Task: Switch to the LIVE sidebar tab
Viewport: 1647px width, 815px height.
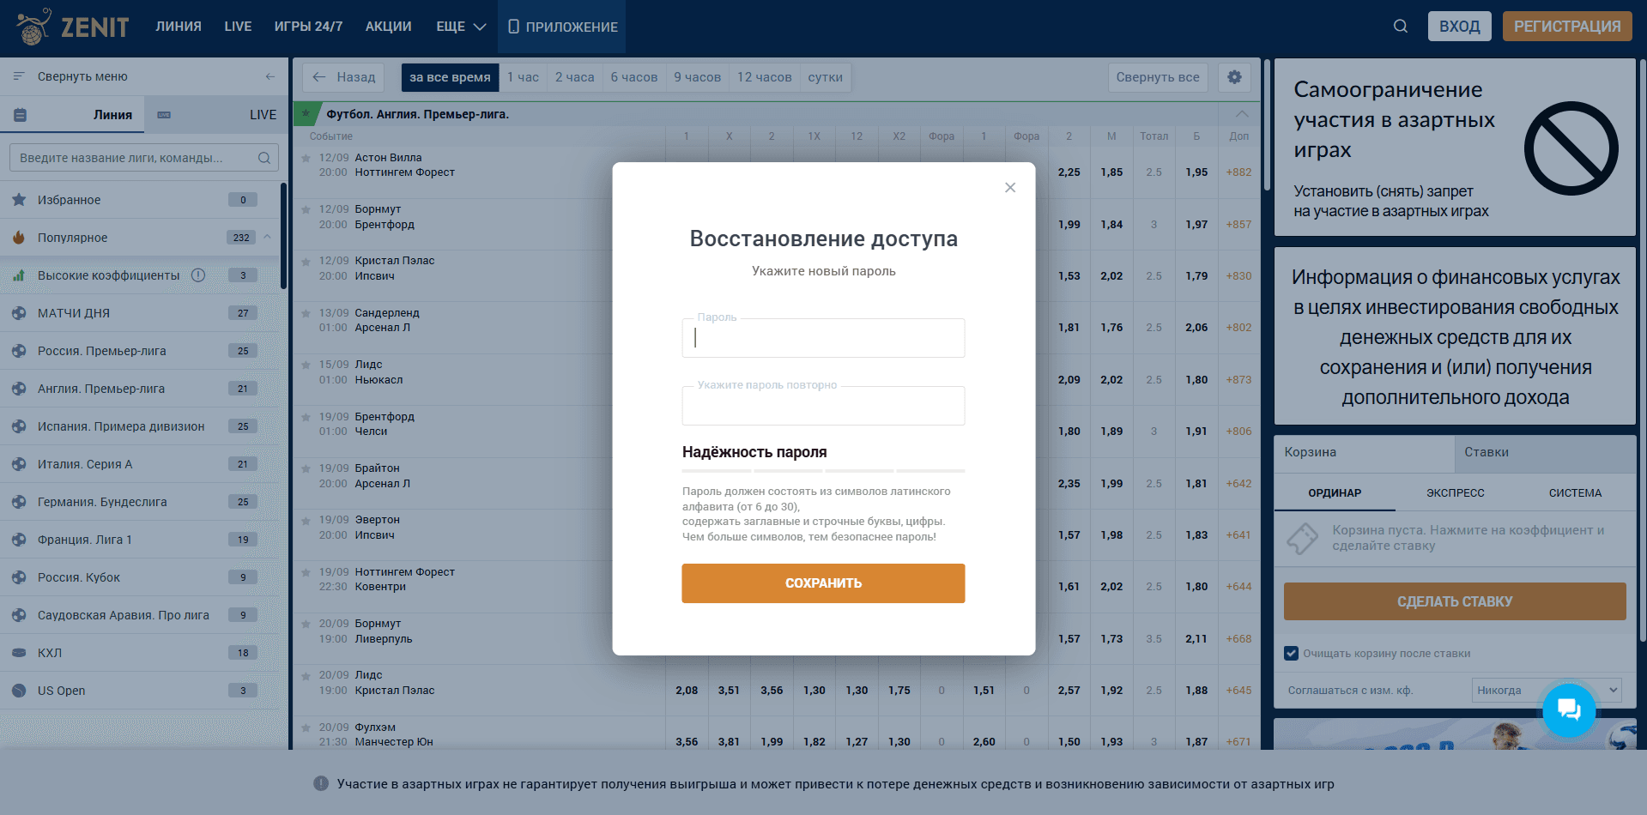Action: point(263,115)
